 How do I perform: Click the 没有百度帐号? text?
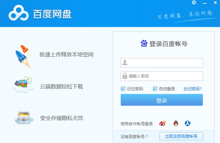click(x=134, y=137)
